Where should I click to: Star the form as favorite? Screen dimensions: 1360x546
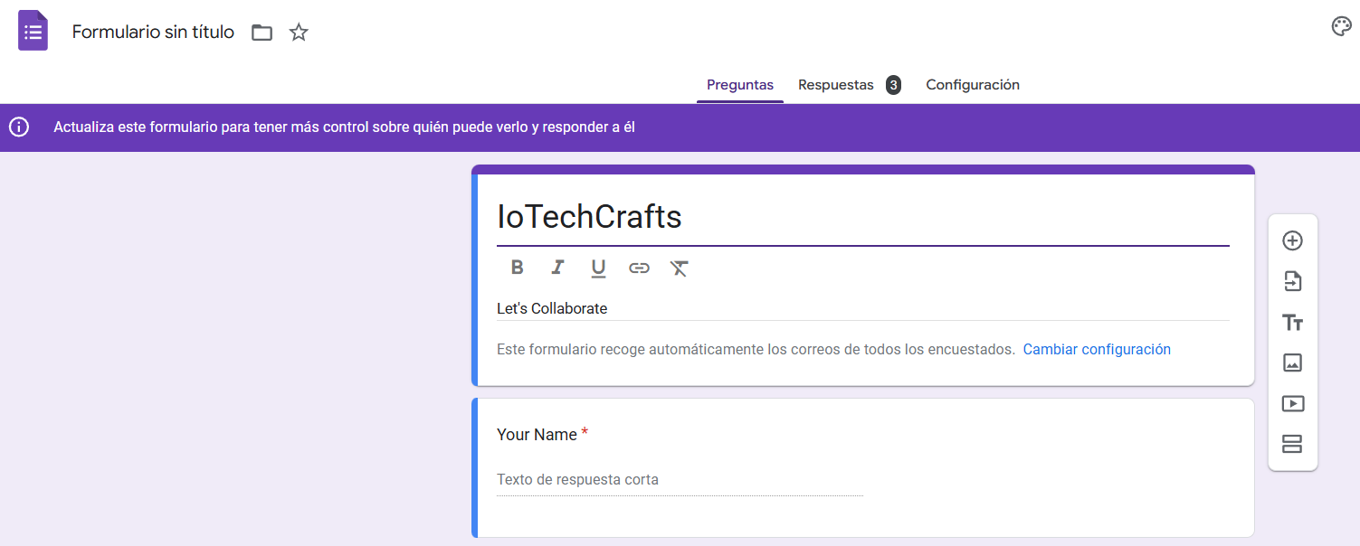point(299,33)
